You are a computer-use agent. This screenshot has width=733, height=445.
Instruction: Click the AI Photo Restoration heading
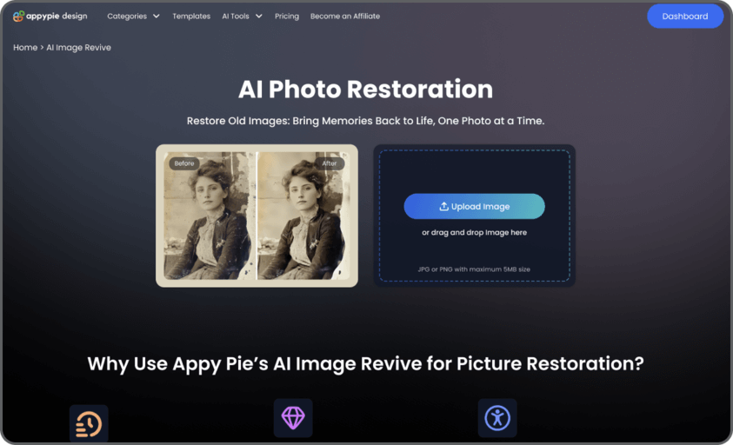365,89
